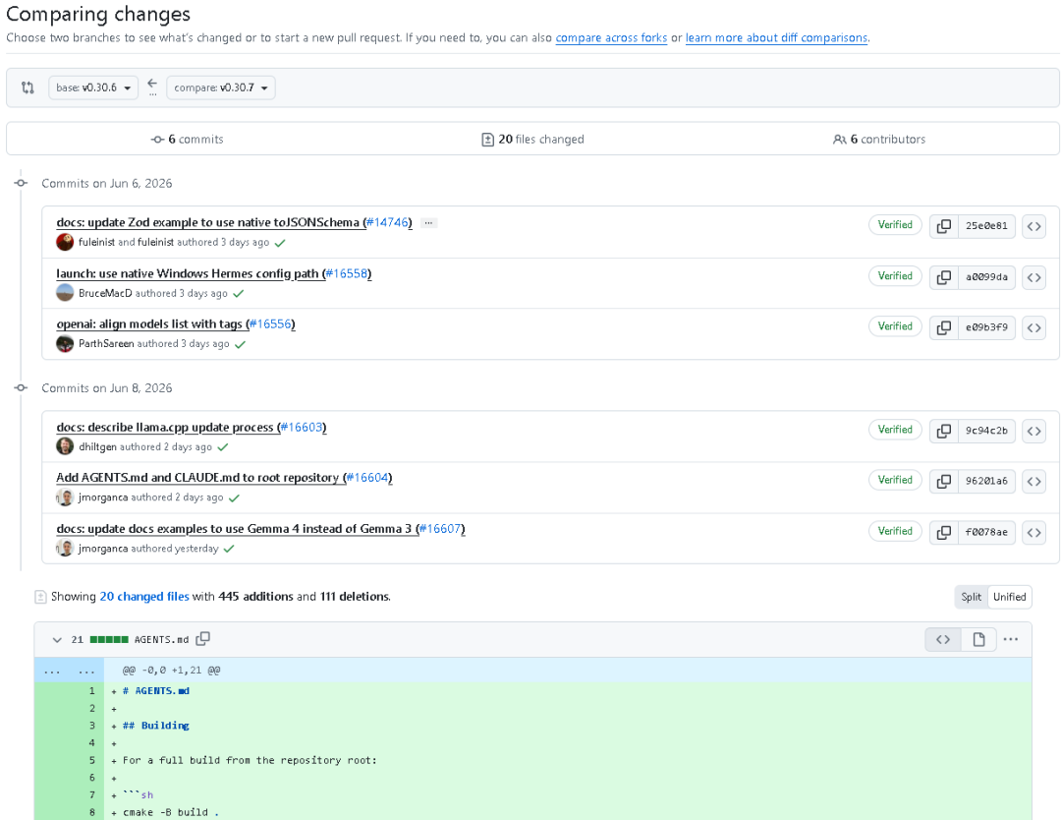Browse repository at commit 96201a6
The height and width of the screenshot is (820, 1061).
point(1033,482)
